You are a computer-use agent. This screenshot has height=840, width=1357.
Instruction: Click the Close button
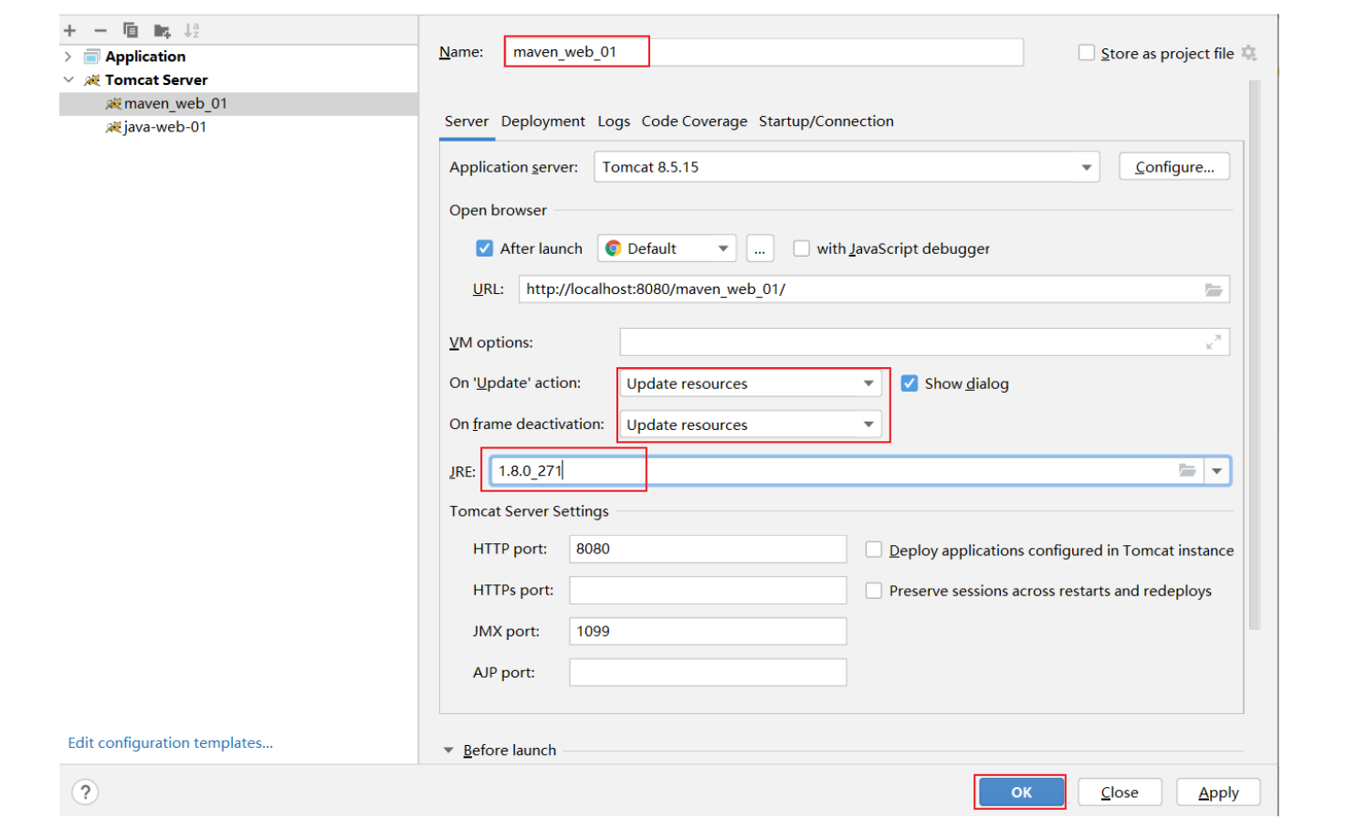[x=1120, y=793]
